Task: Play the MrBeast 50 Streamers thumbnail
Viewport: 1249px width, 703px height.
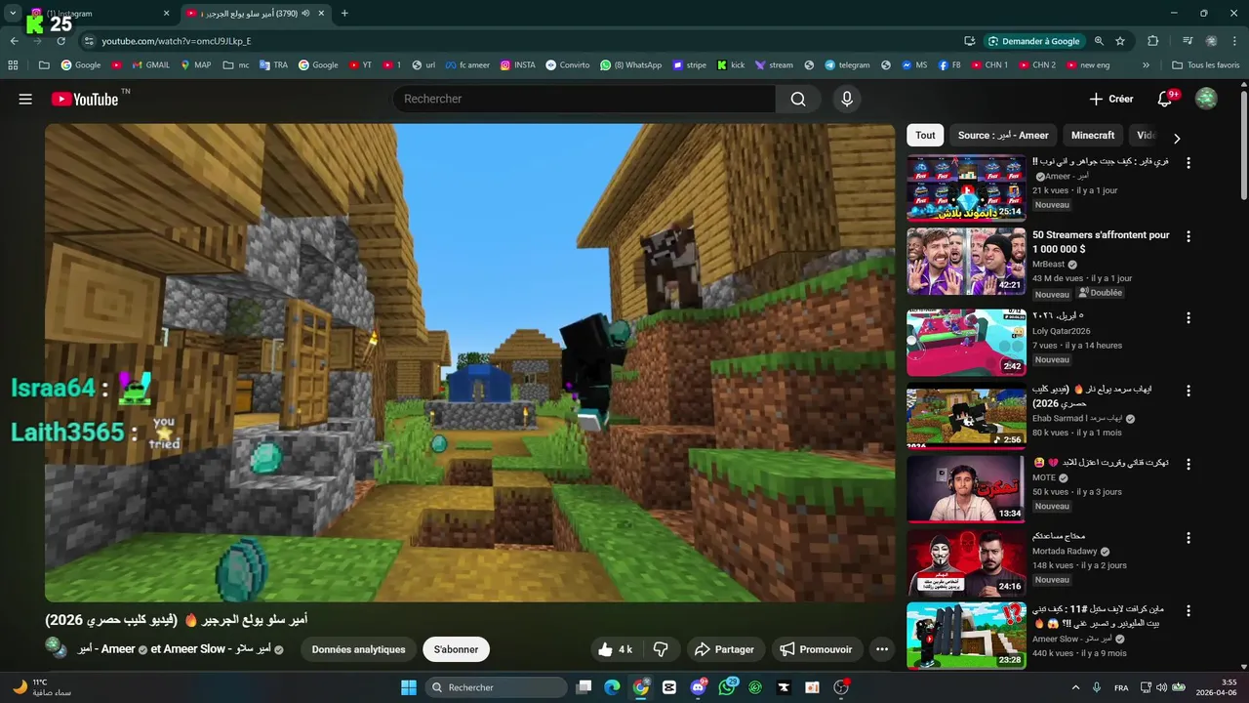Action: tap(966, 262)
